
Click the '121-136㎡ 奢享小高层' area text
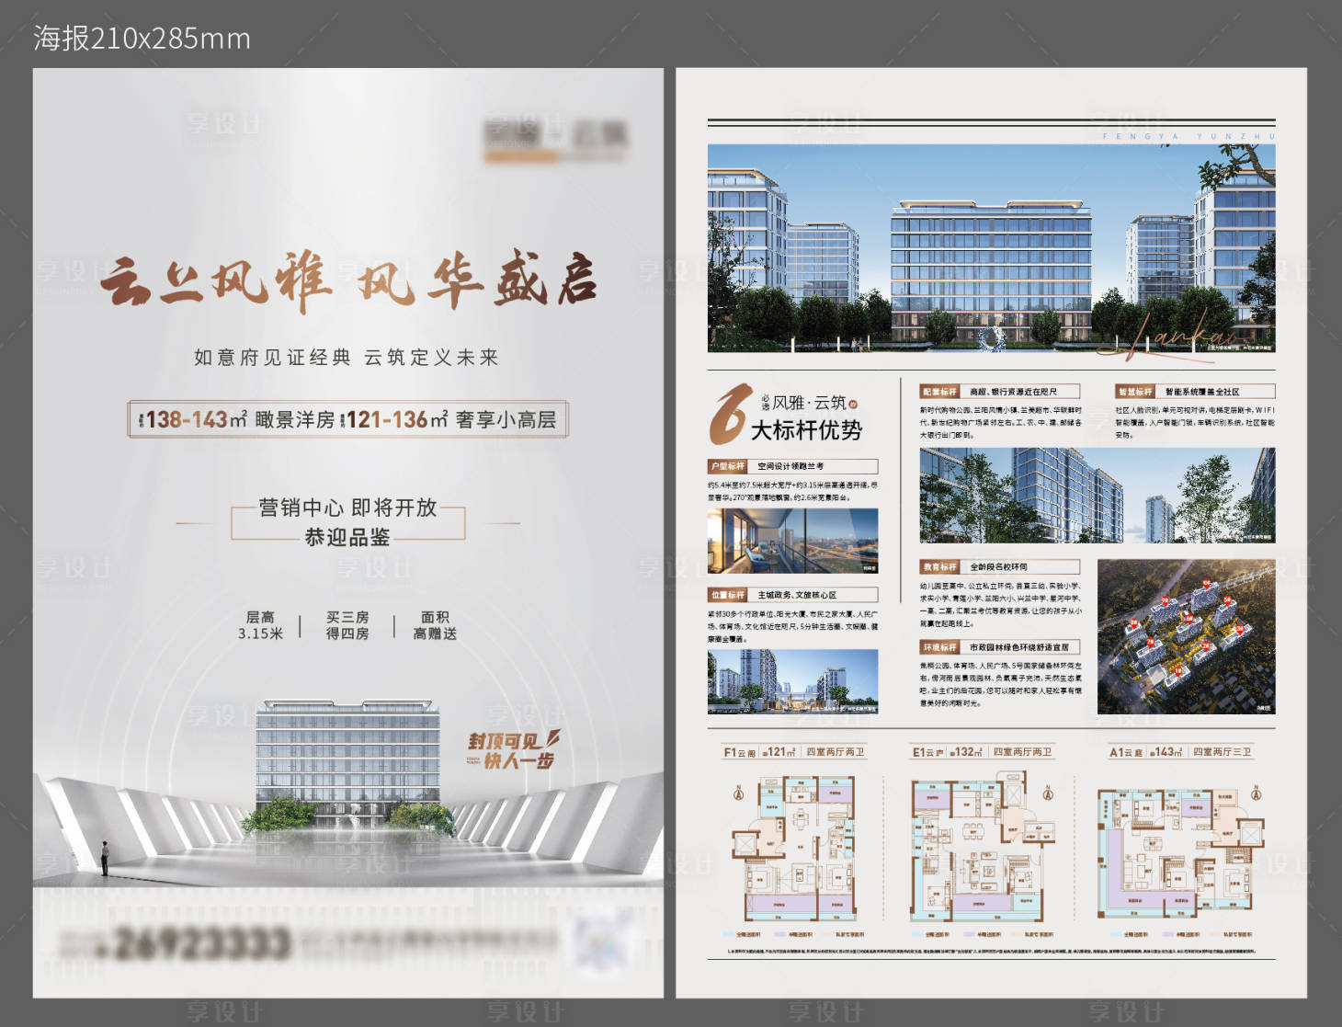(x=449, y=420)
